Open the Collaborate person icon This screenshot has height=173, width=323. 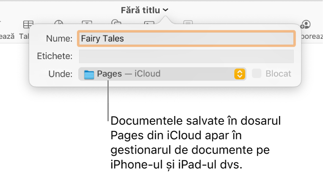306,24
